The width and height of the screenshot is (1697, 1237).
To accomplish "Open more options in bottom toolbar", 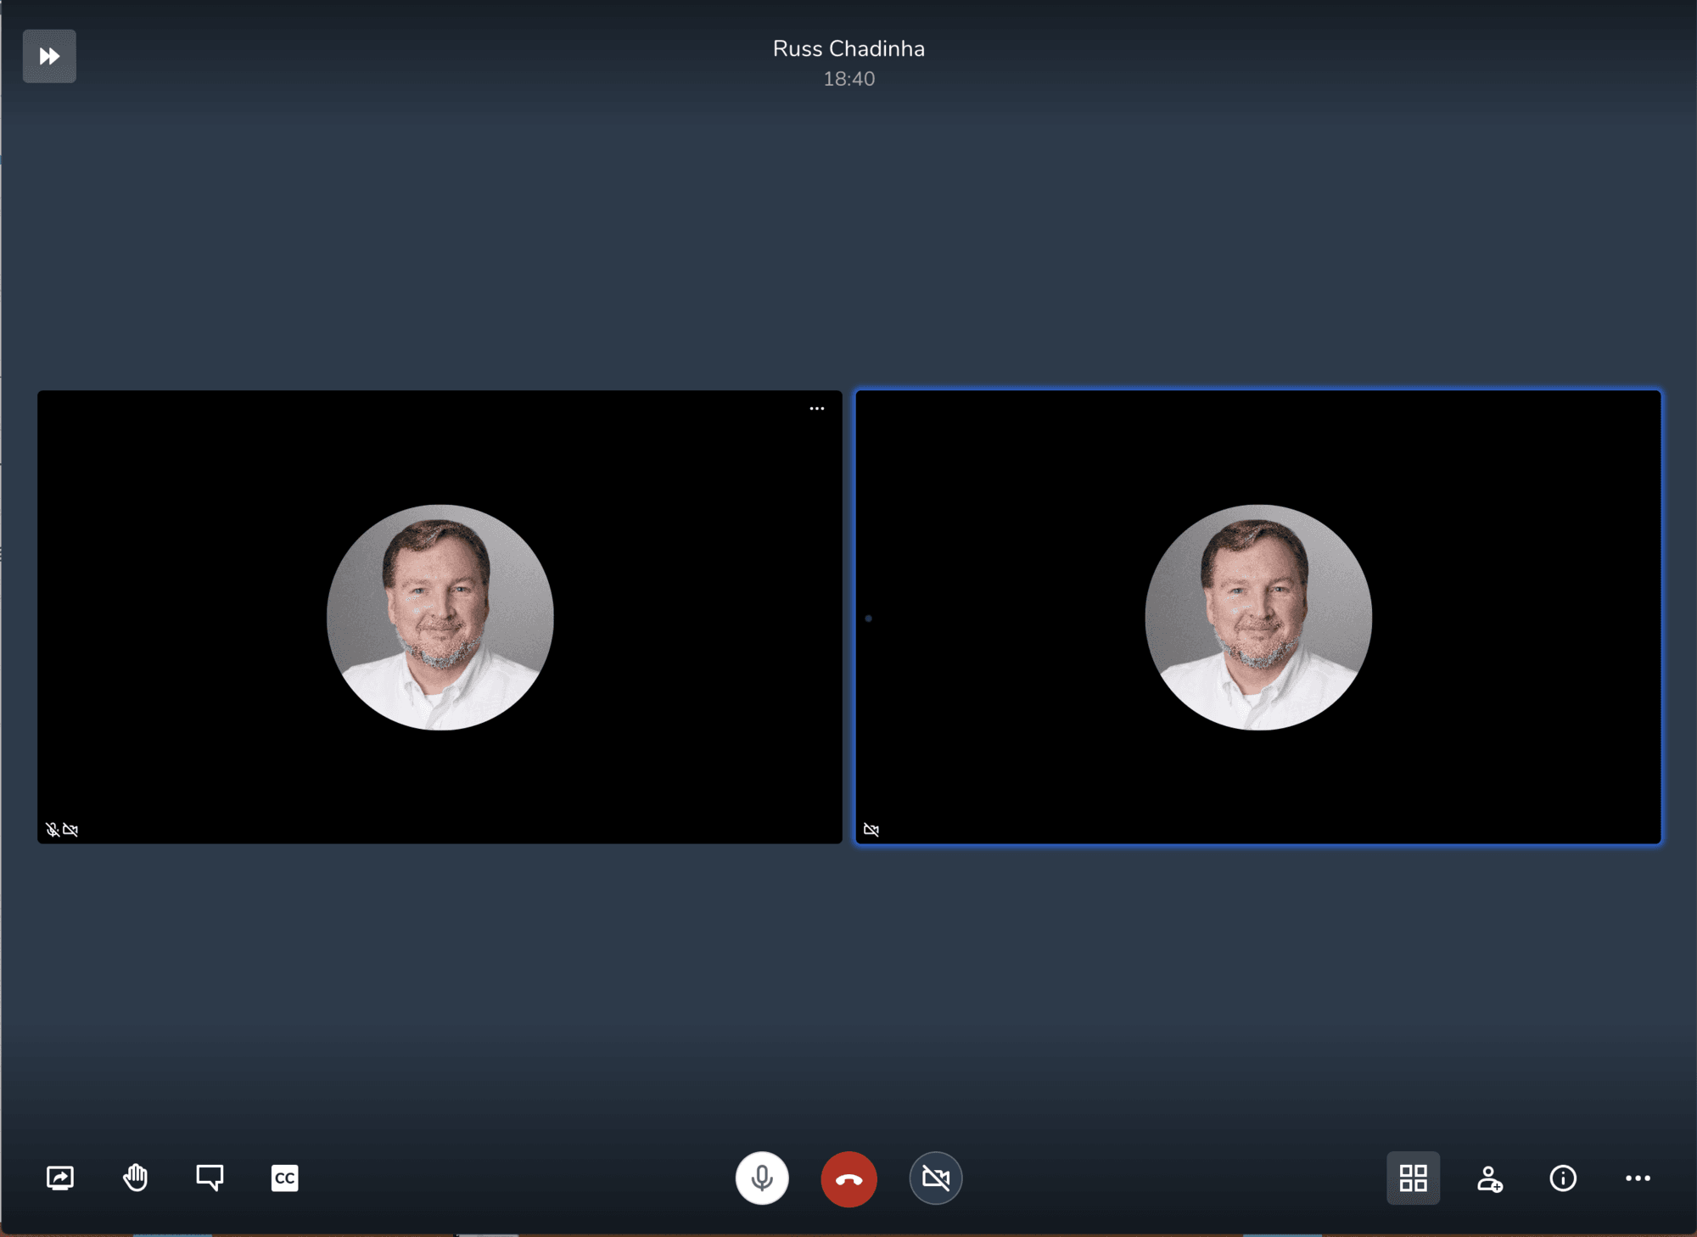I will coord(1638,1178).
